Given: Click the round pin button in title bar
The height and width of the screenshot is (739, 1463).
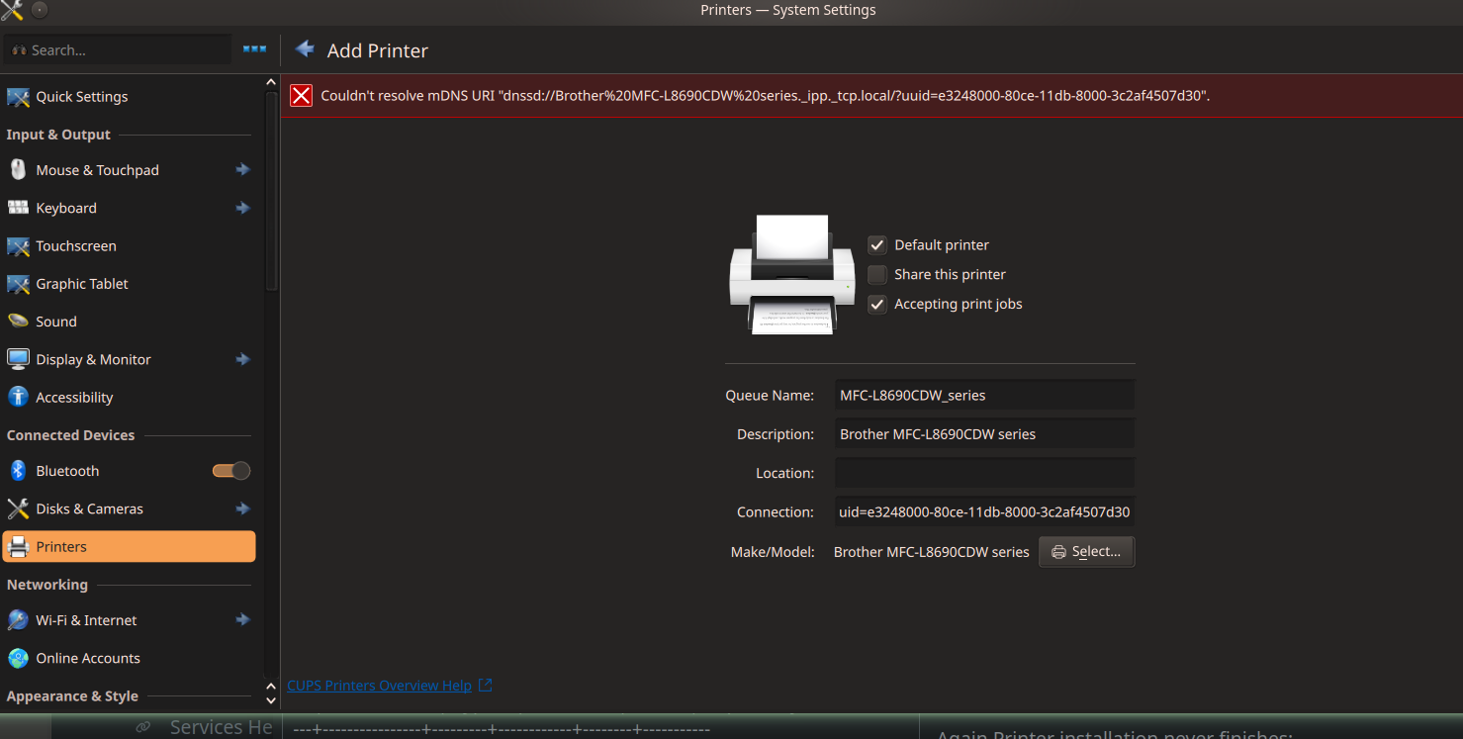Looking at the screenshot, I should (40, 10).
